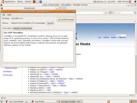The height and width of the screenshot is (103, 137).
Task: Click i386 link for Mandriva 2008.0
Action: 49,88
